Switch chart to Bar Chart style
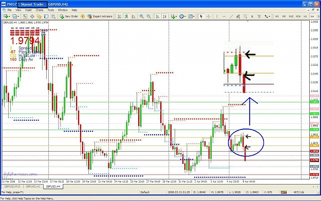Image resolution: width=321 pixels, height=201 pixels. 119,16
